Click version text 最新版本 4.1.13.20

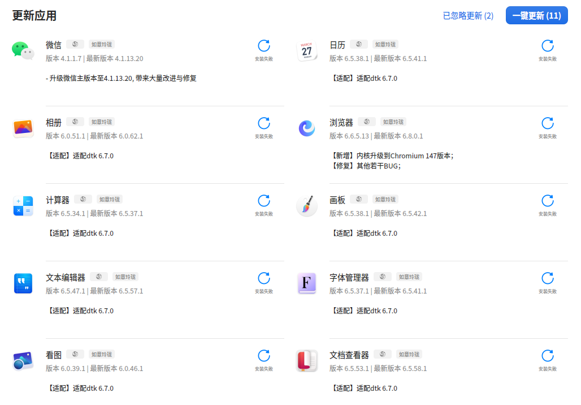(115, 59)
